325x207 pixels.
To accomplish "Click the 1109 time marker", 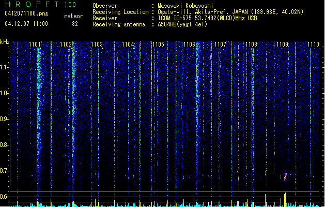I will [x=282, y=45].
